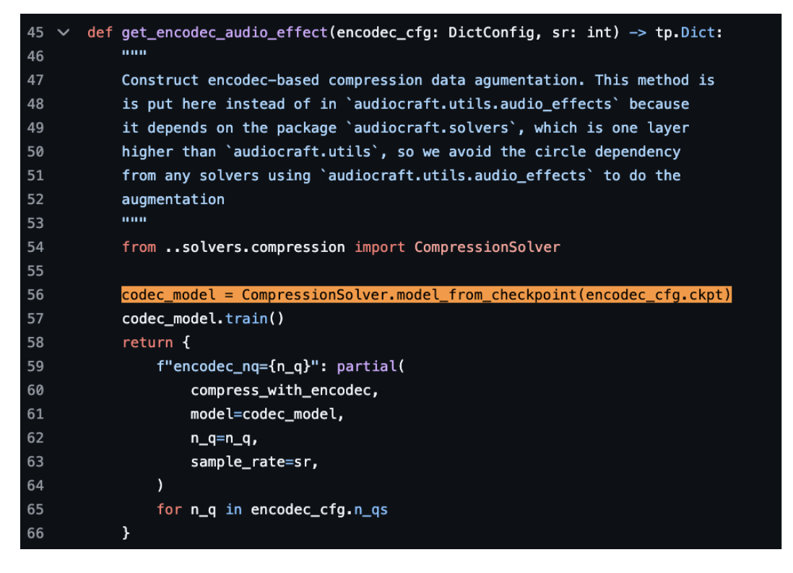793x573 pixels.
Task: Click sample_rate=sr argument line
Action: (x=254, y=462)
